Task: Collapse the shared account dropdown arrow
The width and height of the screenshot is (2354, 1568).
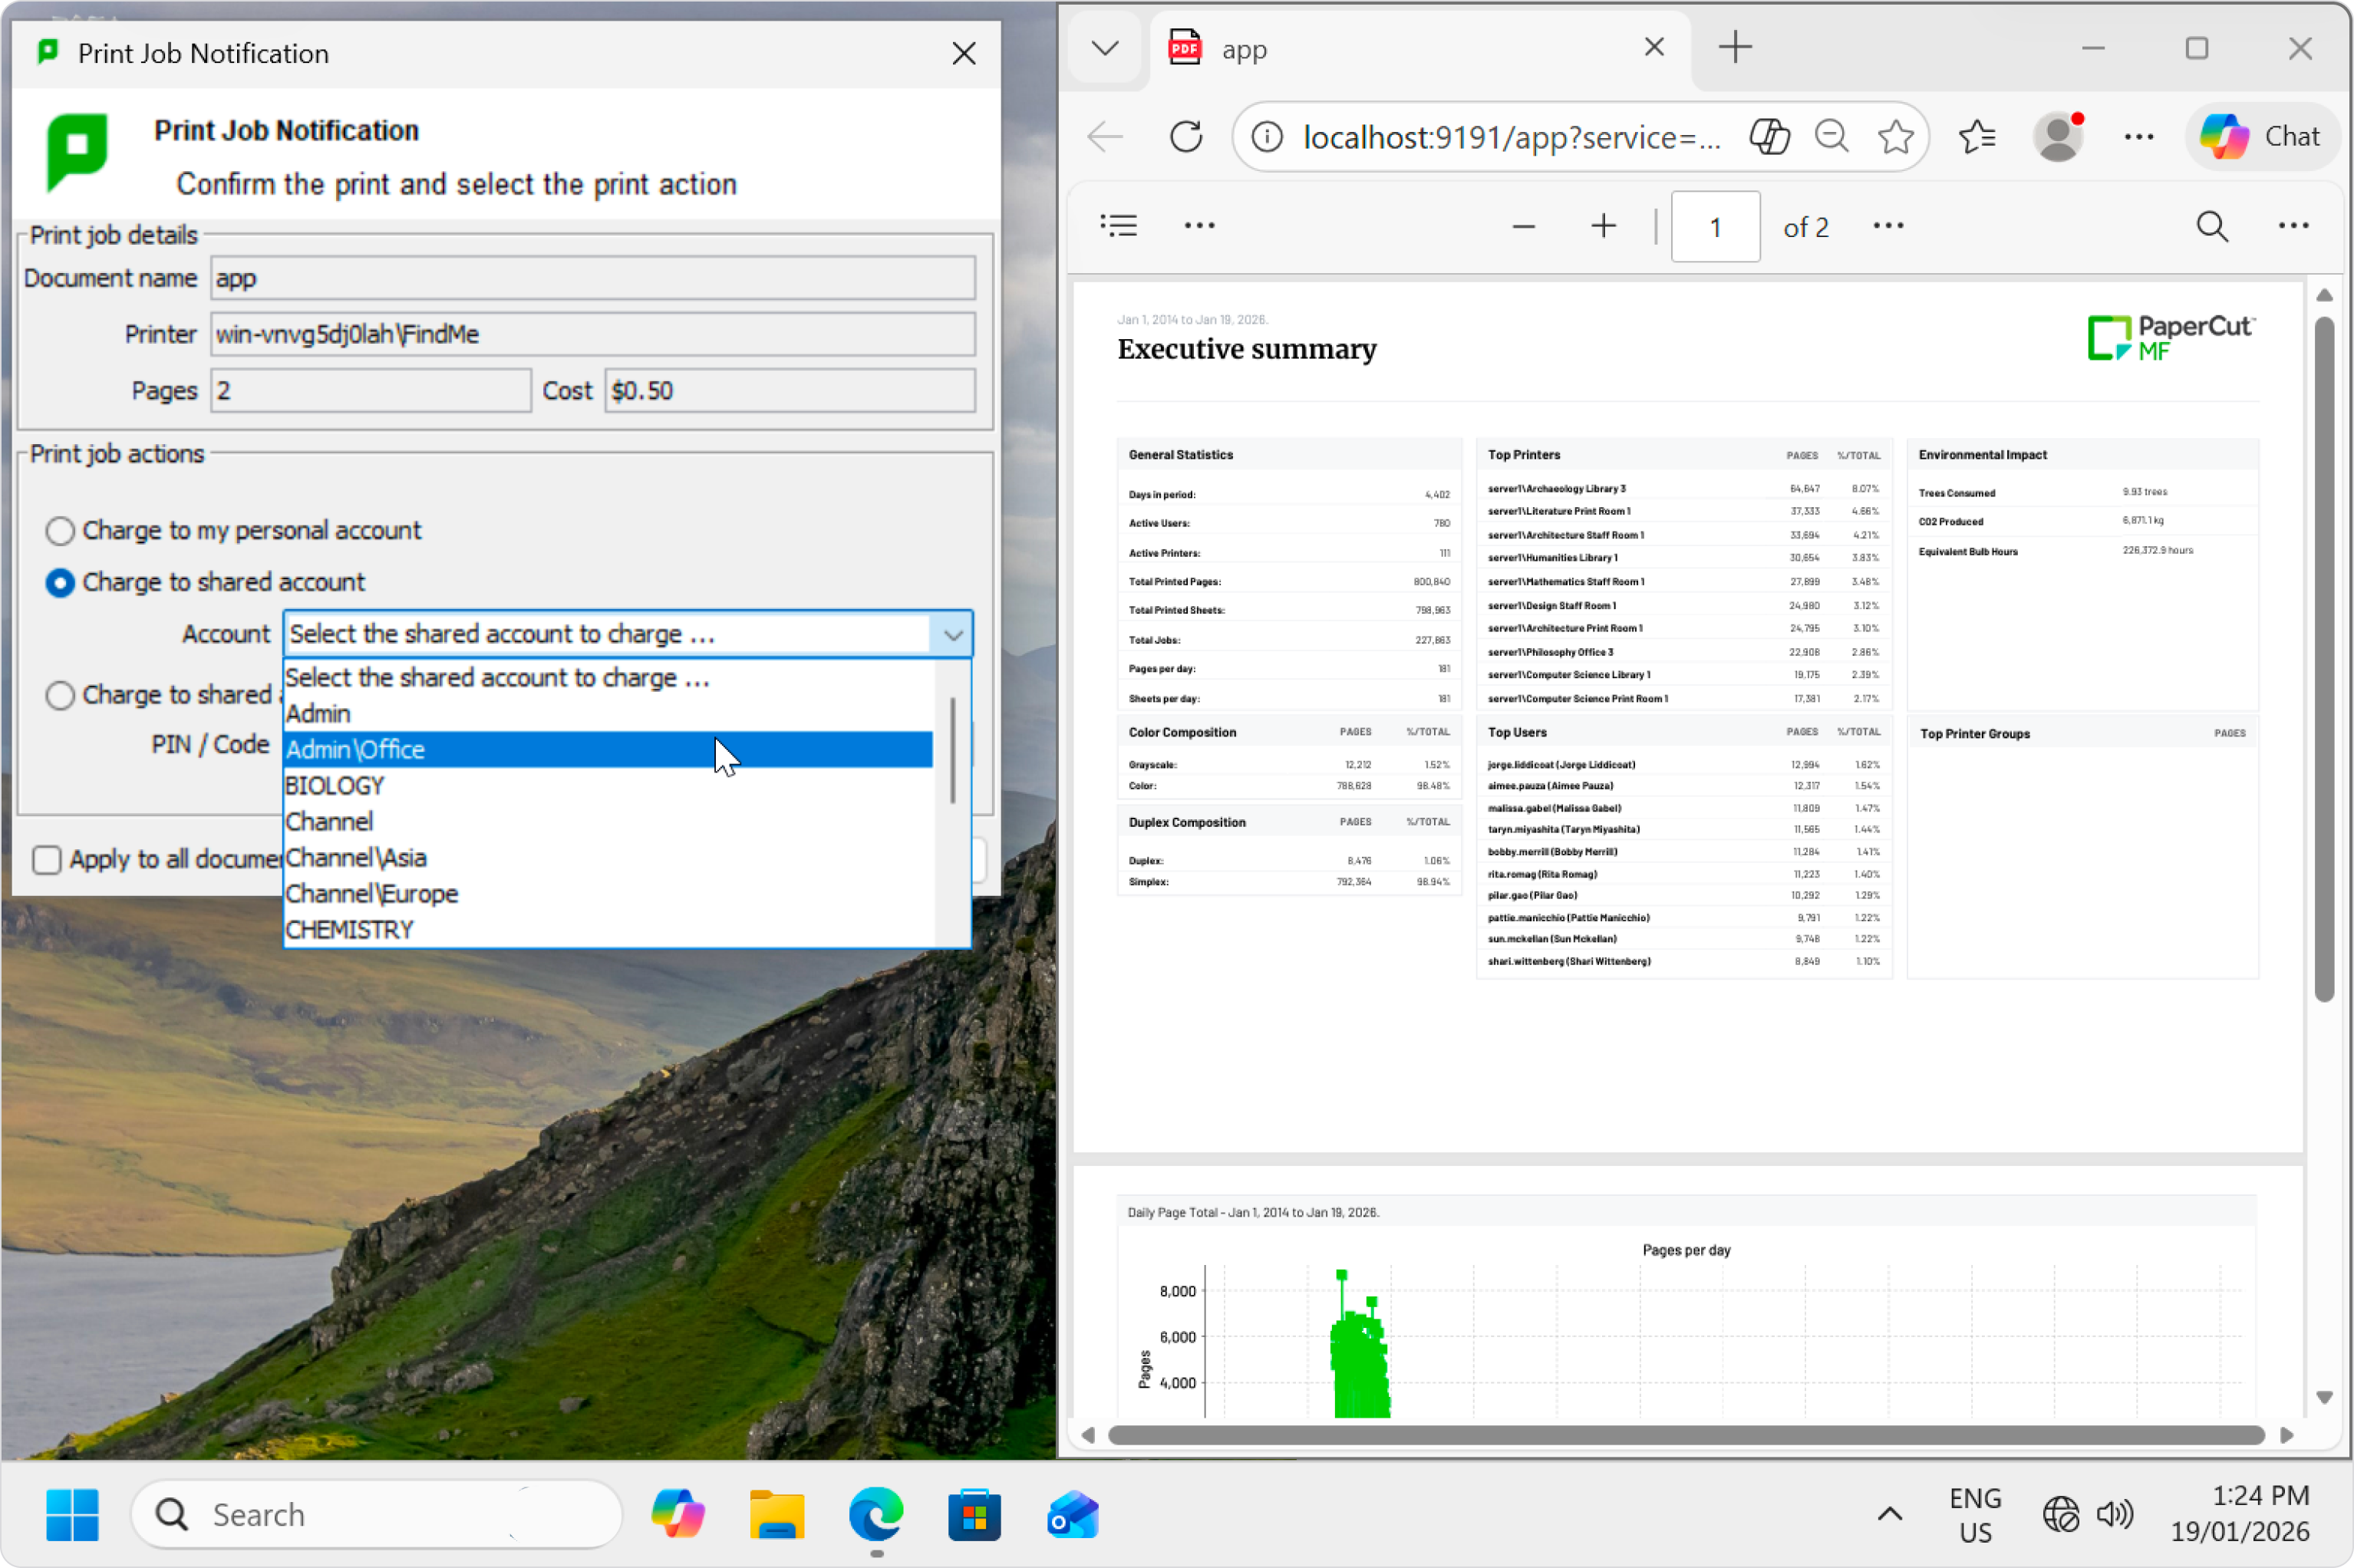Action: click(x=951, y=633)
